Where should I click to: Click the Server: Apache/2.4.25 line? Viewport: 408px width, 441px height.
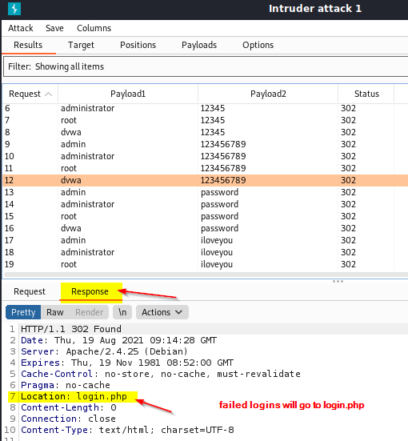click(104, 351)
